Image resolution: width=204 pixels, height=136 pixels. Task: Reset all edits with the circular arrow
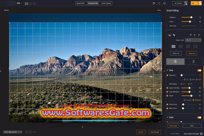click(164, 3)
